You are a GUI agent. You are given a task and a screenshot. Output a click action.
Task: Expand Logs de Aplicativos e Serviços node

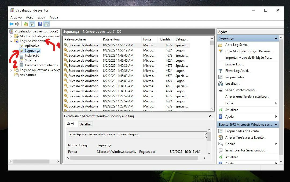click(11, 70)
